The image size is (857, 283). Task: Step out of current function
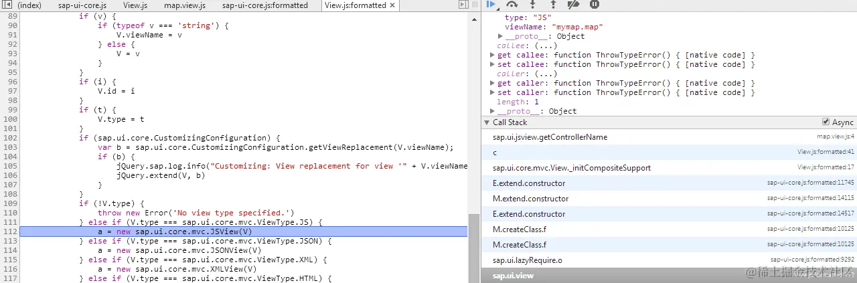point(553,5)
